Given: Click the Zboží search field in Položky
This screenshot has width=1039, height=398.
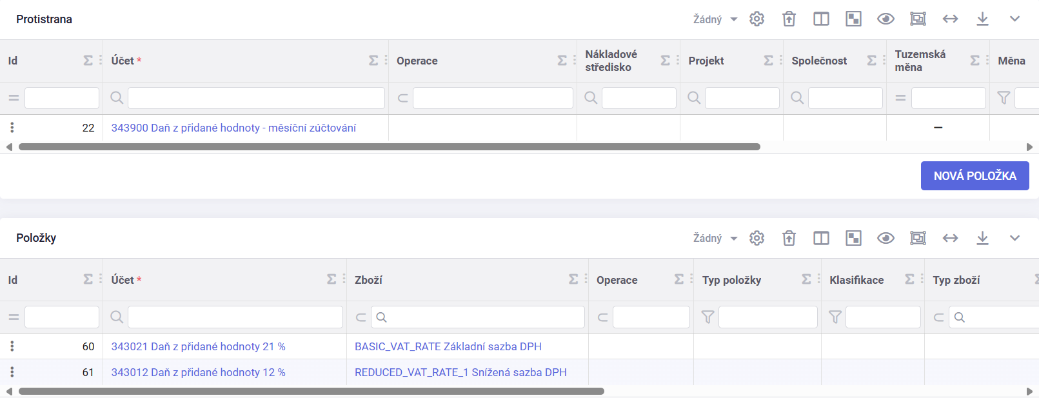Looking at the screenshot, I should pos(478,317).
